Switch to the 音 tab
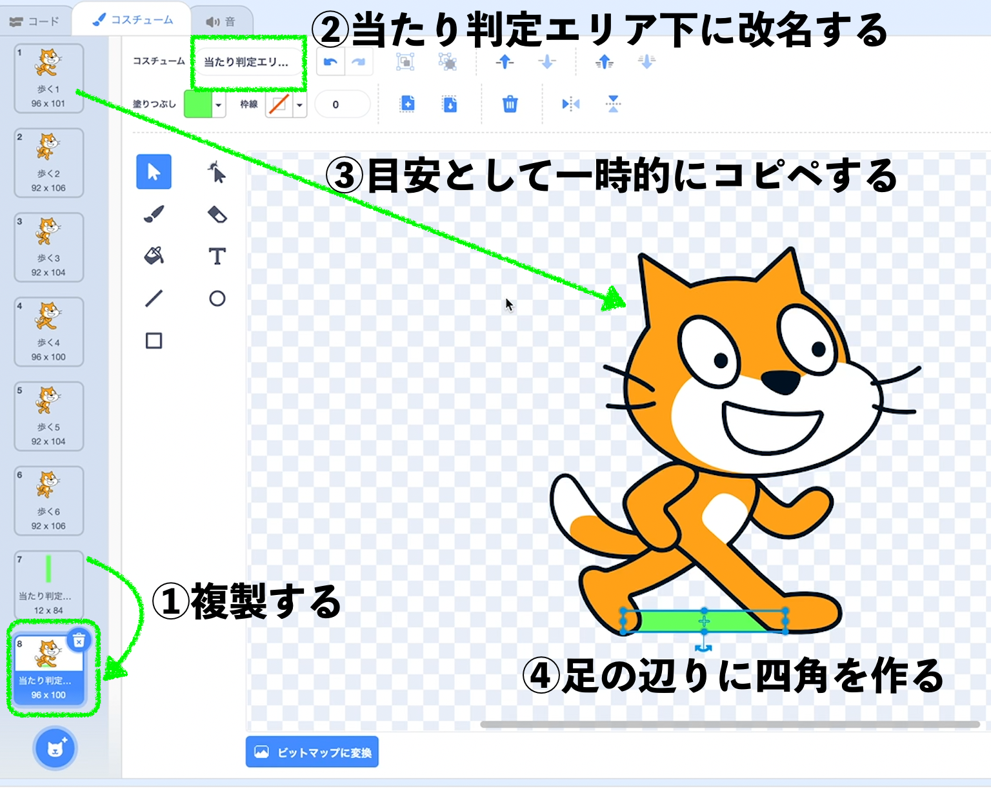This screenshot has height=789, width=991. coord(221,21)
